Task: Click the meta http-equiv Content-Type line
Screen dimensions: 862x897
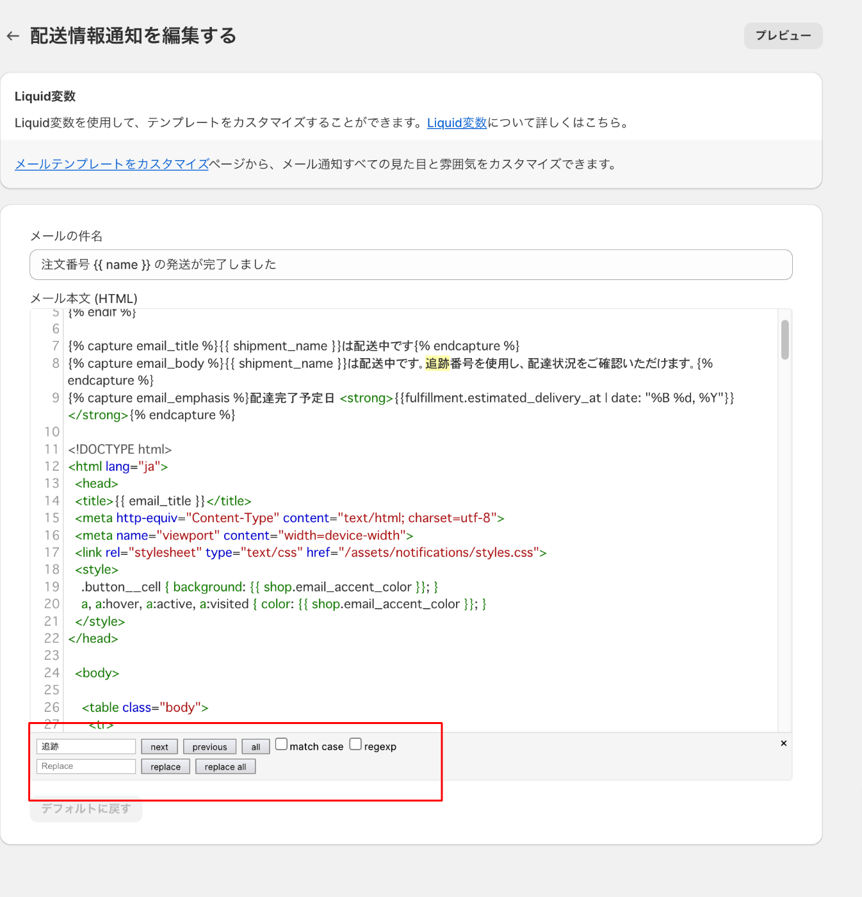Action: [x=289, y=518]
